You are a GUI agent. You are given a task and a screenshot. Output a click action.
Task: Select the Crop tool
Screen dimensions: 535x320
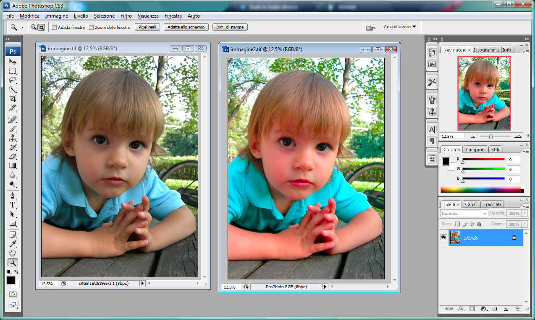(x=13, y=98)
